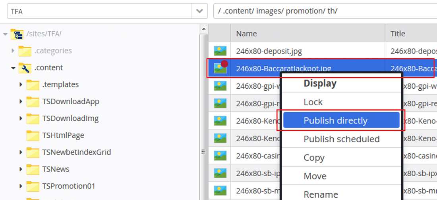
Task: Select the TSPromotion01 tree label
Action: (x=69, y=186)
